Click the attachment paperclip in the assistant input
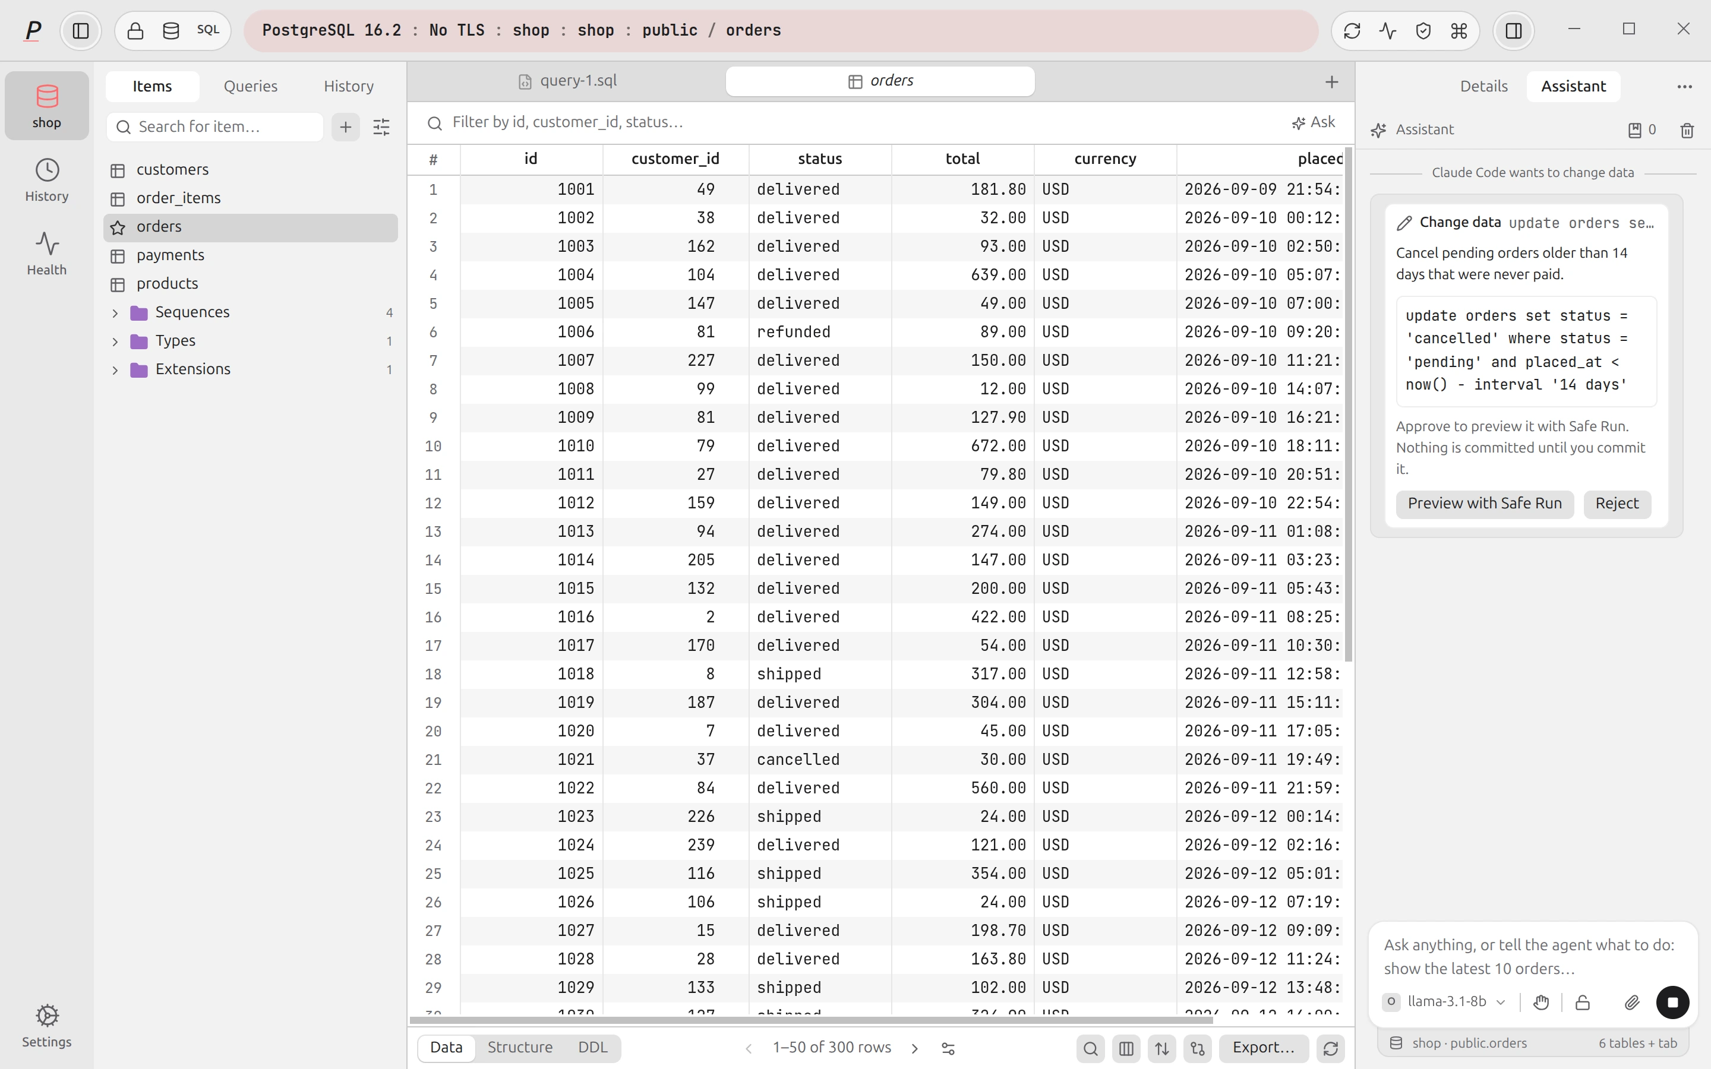1711x1069 pixels. pos(1631,1002)
